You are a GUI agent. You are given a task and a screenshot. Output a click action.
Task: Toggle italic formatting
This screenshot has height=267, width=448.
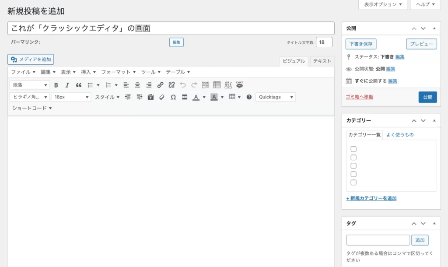pos(67,85)
